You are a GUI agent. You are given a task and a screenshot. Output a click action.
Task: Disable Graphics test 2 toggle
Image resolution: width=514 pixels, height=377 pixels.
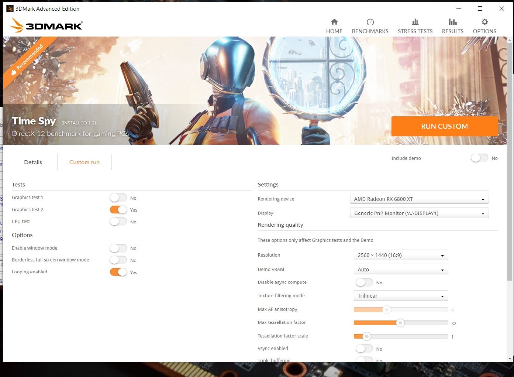tap(118, 210)
